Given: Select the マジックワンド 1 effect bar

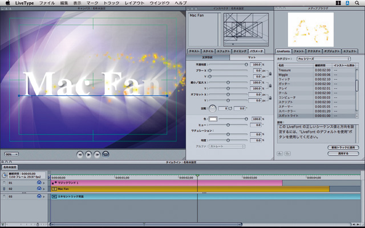Looking at the screenshot, I should (x=167, y=183).
